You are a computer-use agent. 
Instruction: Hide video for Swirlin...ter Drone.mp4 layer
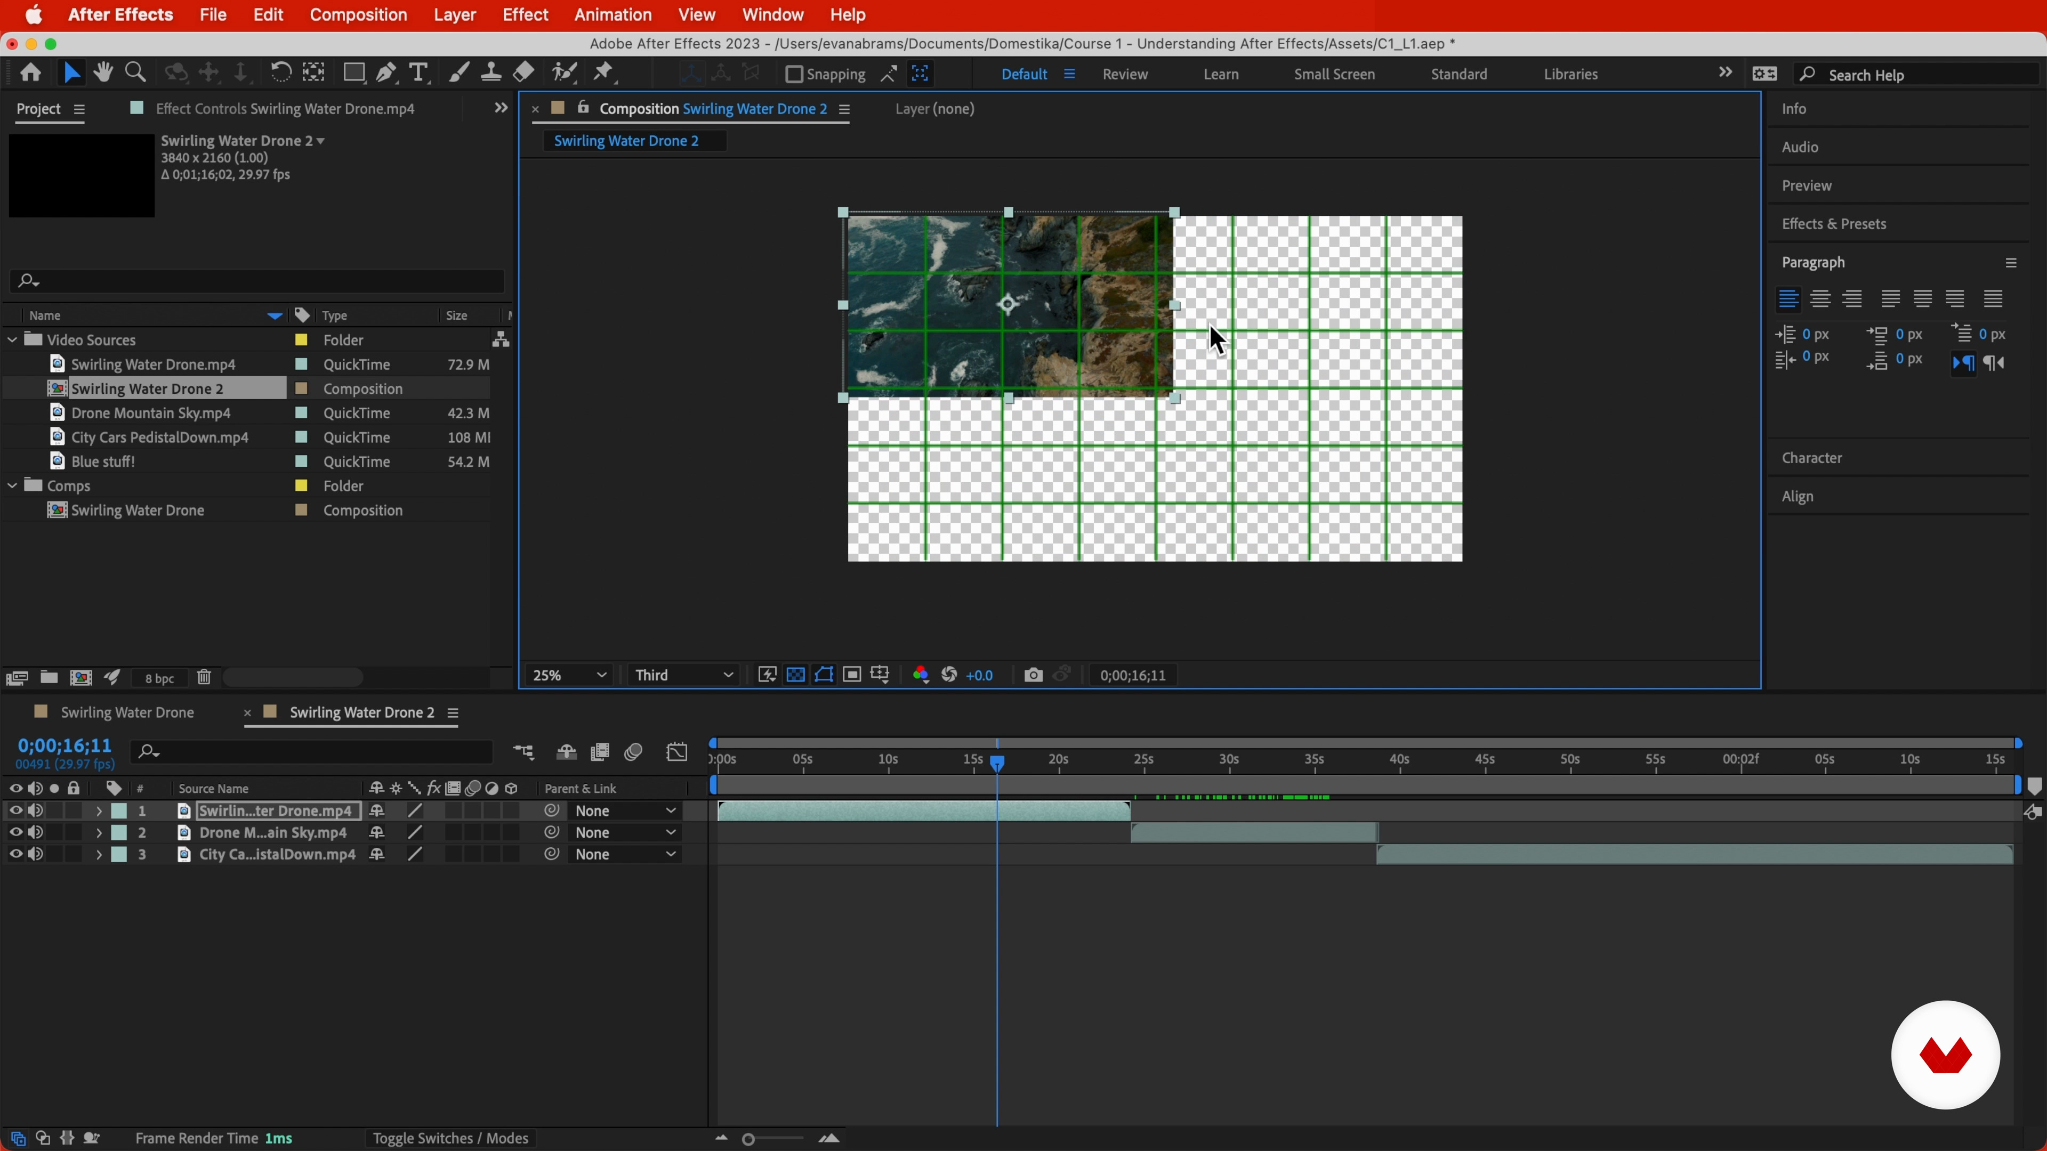[15, 811]
